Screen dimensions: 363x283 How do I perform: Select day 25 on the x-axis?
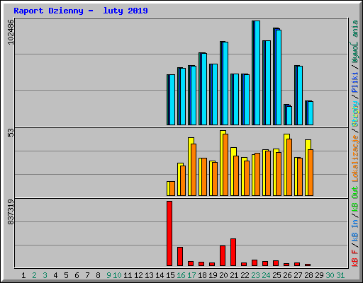[277, 275]
